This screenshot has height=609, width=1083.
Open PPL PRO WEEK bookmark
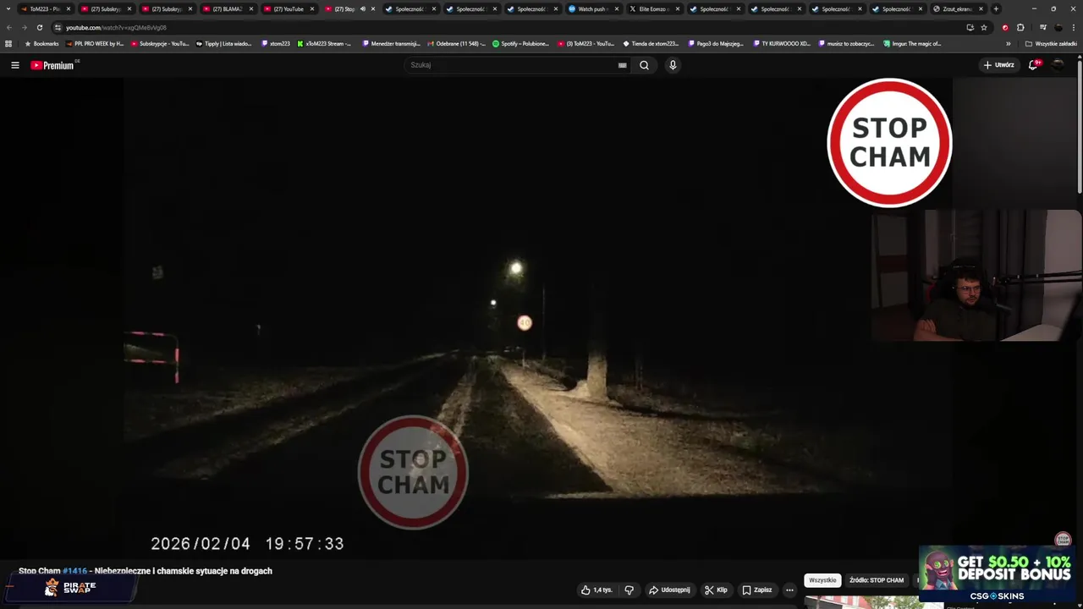point(95,43)
